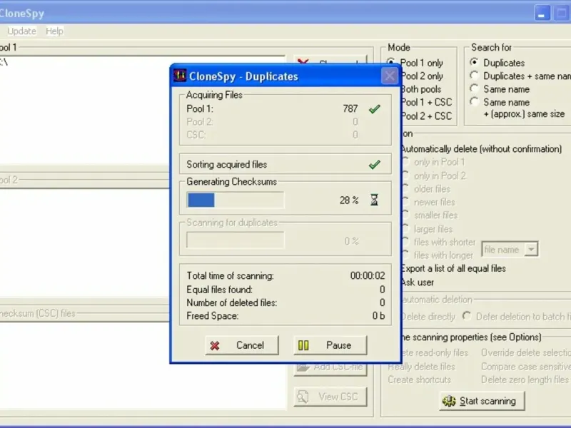Click the gear icon on Start scanning
Screen dimensions: 571x428
tap(449, 401)
